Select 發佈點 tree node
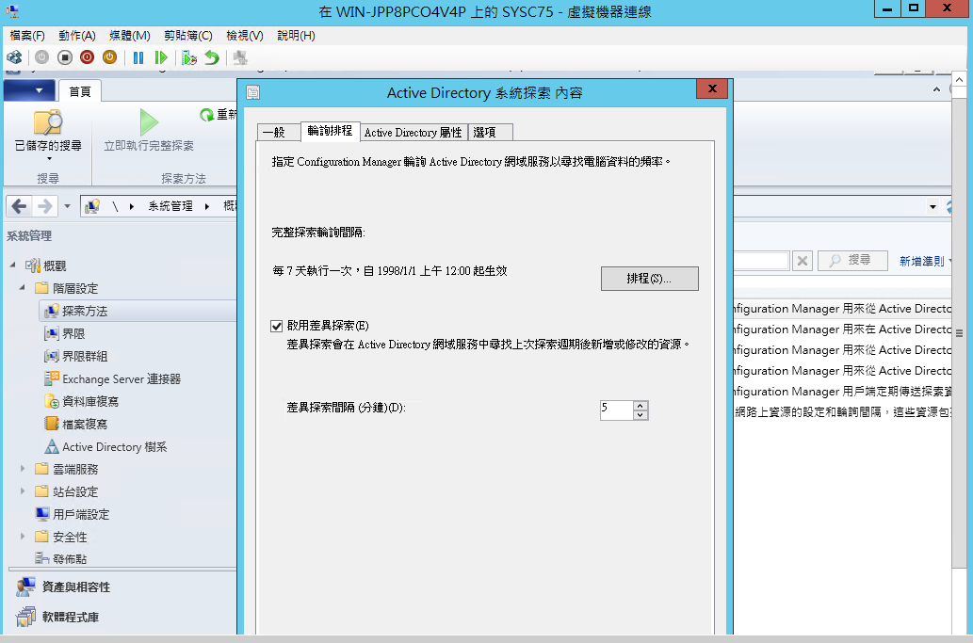The image size is (973, 643). 70,558
